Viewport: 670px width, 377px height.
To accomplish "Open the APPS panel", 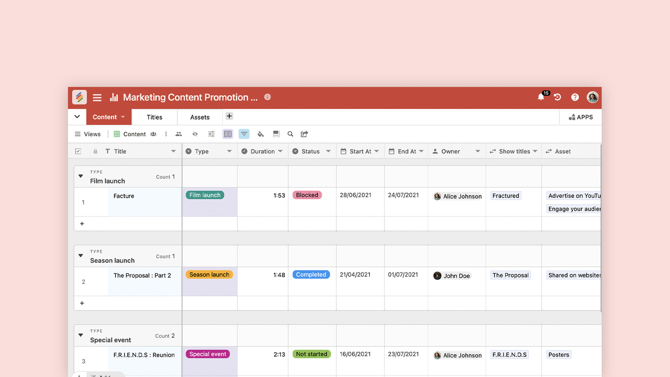I will [581, 117].
